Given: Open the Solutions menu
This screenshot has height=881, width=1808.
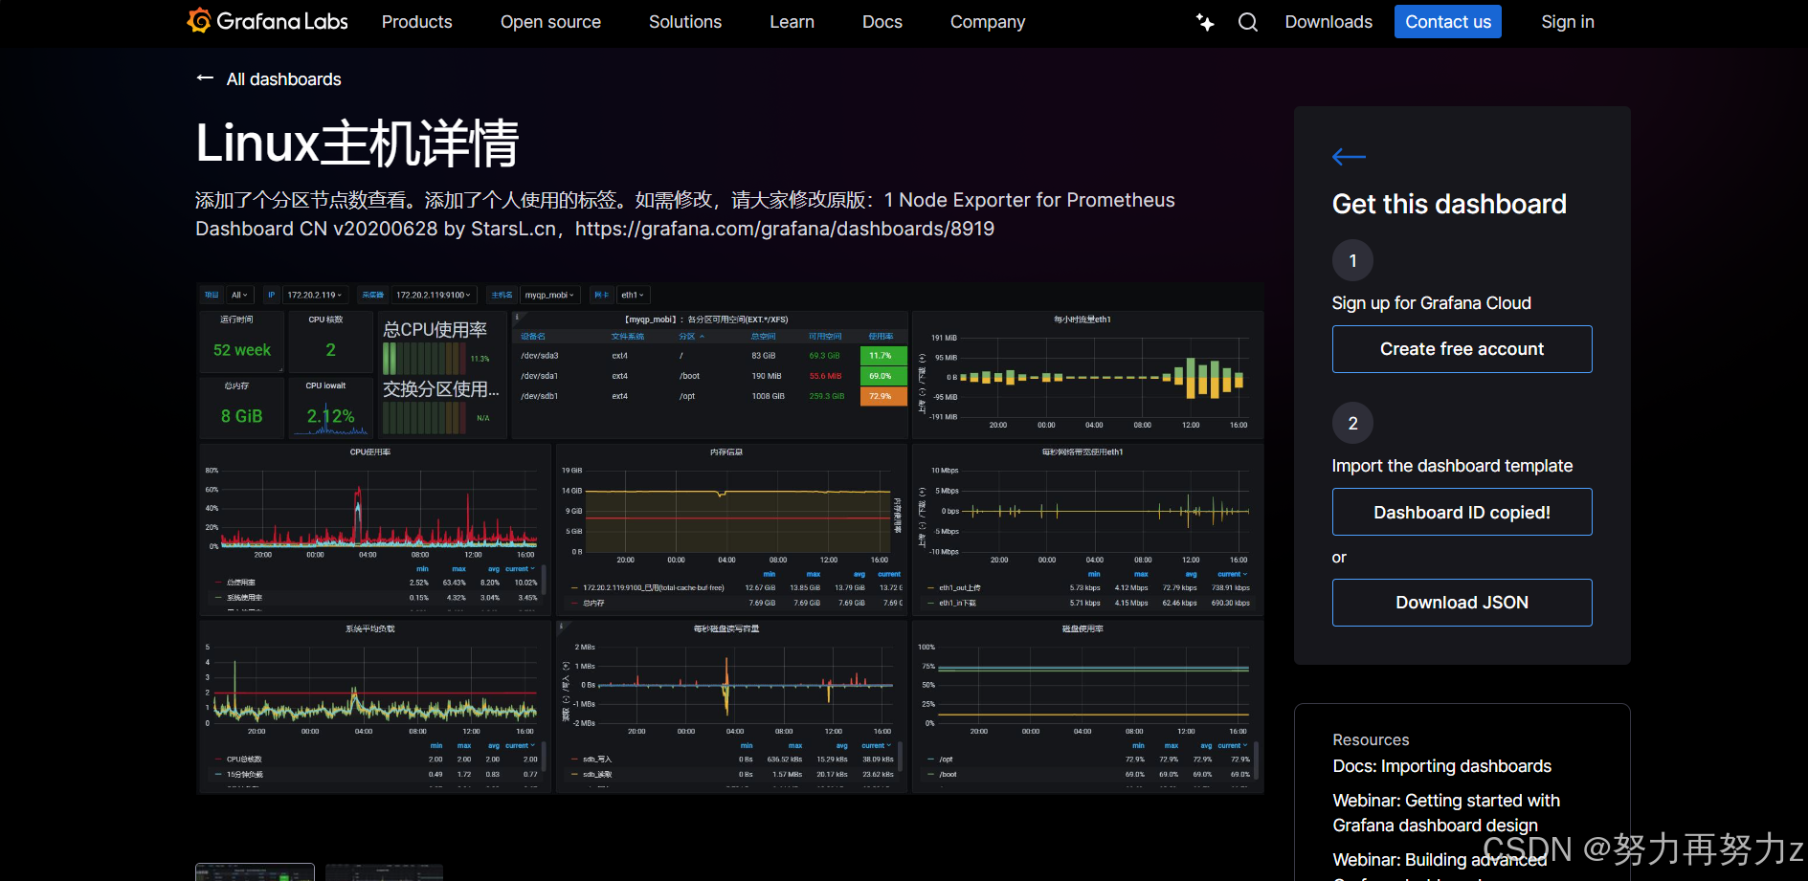Looking at the screenshot, I should (685, 22).
